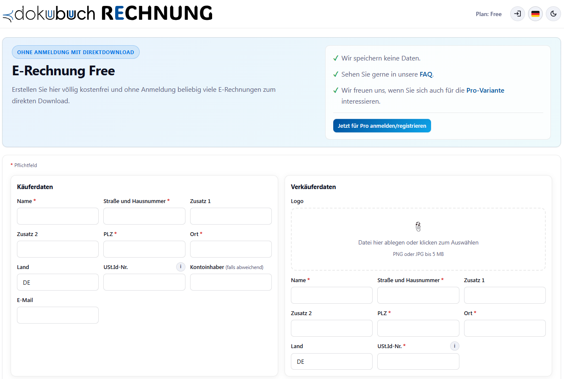Click 'PNG oder JPG bis 5 MB' hint

(418, 254)
